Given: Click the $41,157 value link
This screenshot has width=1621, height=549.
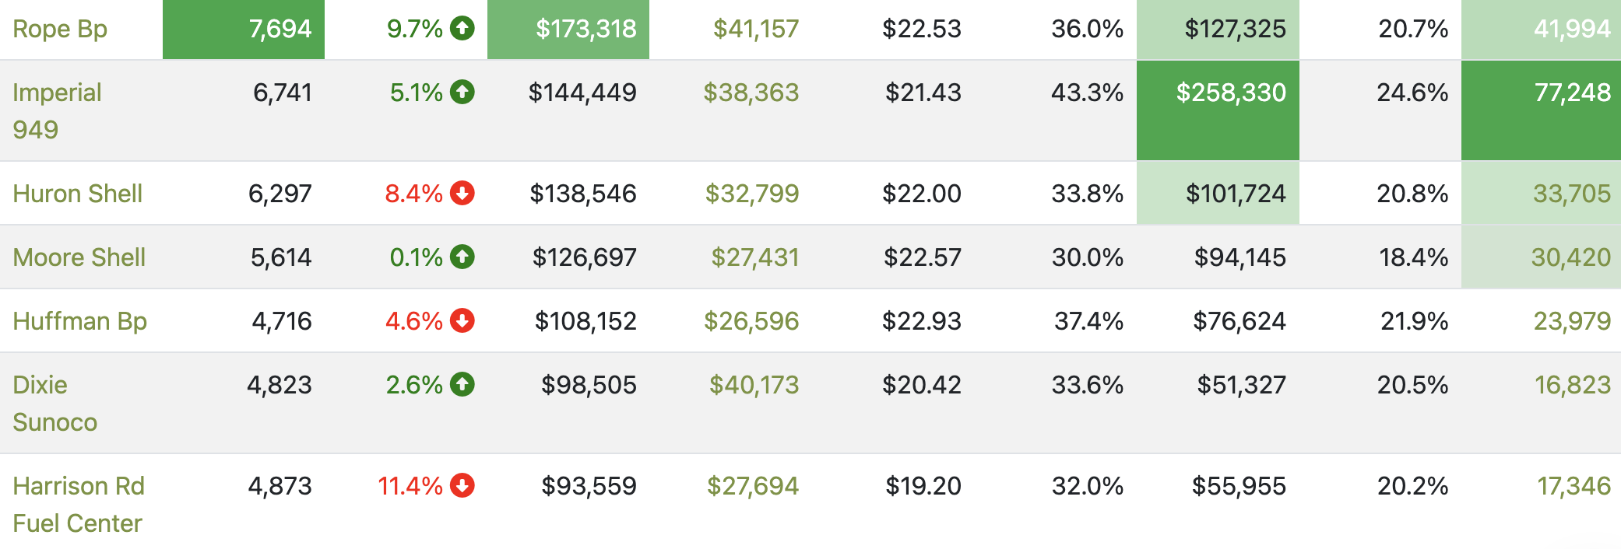Looking at the screenshot, I should pyautogui.click(x=756, y=29).
